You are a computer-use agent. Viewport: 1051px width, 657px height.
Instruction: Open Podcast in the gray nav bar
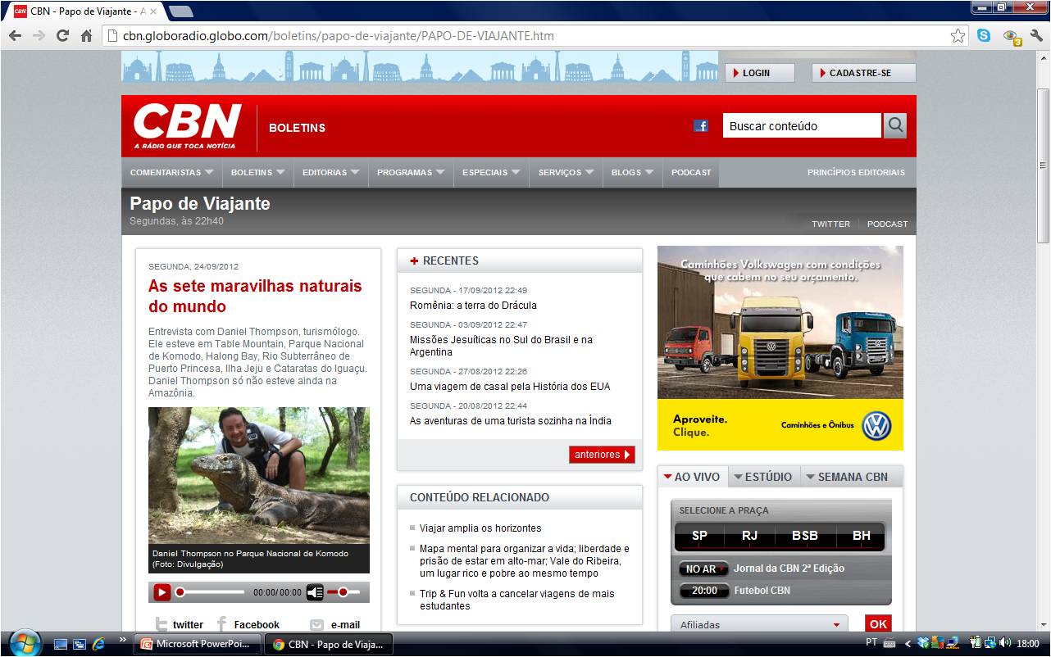coord(691,173)
